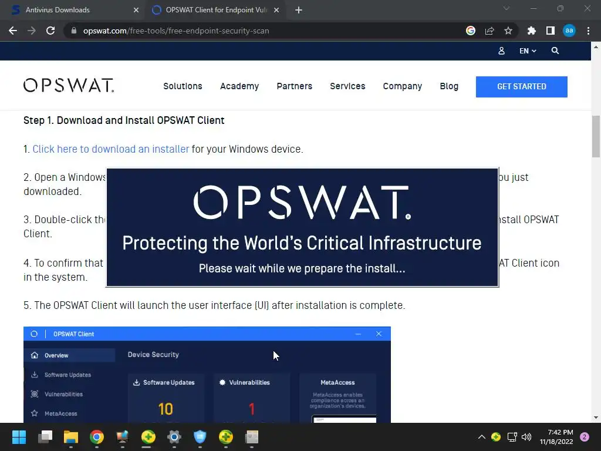Open the Partners menu
Screen dimensions: 601x451
295,86
